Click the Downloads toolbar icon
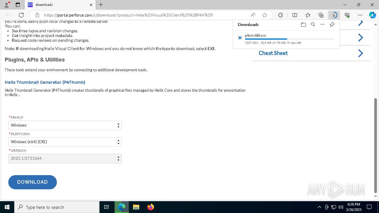The image size is (379, 213). point(334,15)
